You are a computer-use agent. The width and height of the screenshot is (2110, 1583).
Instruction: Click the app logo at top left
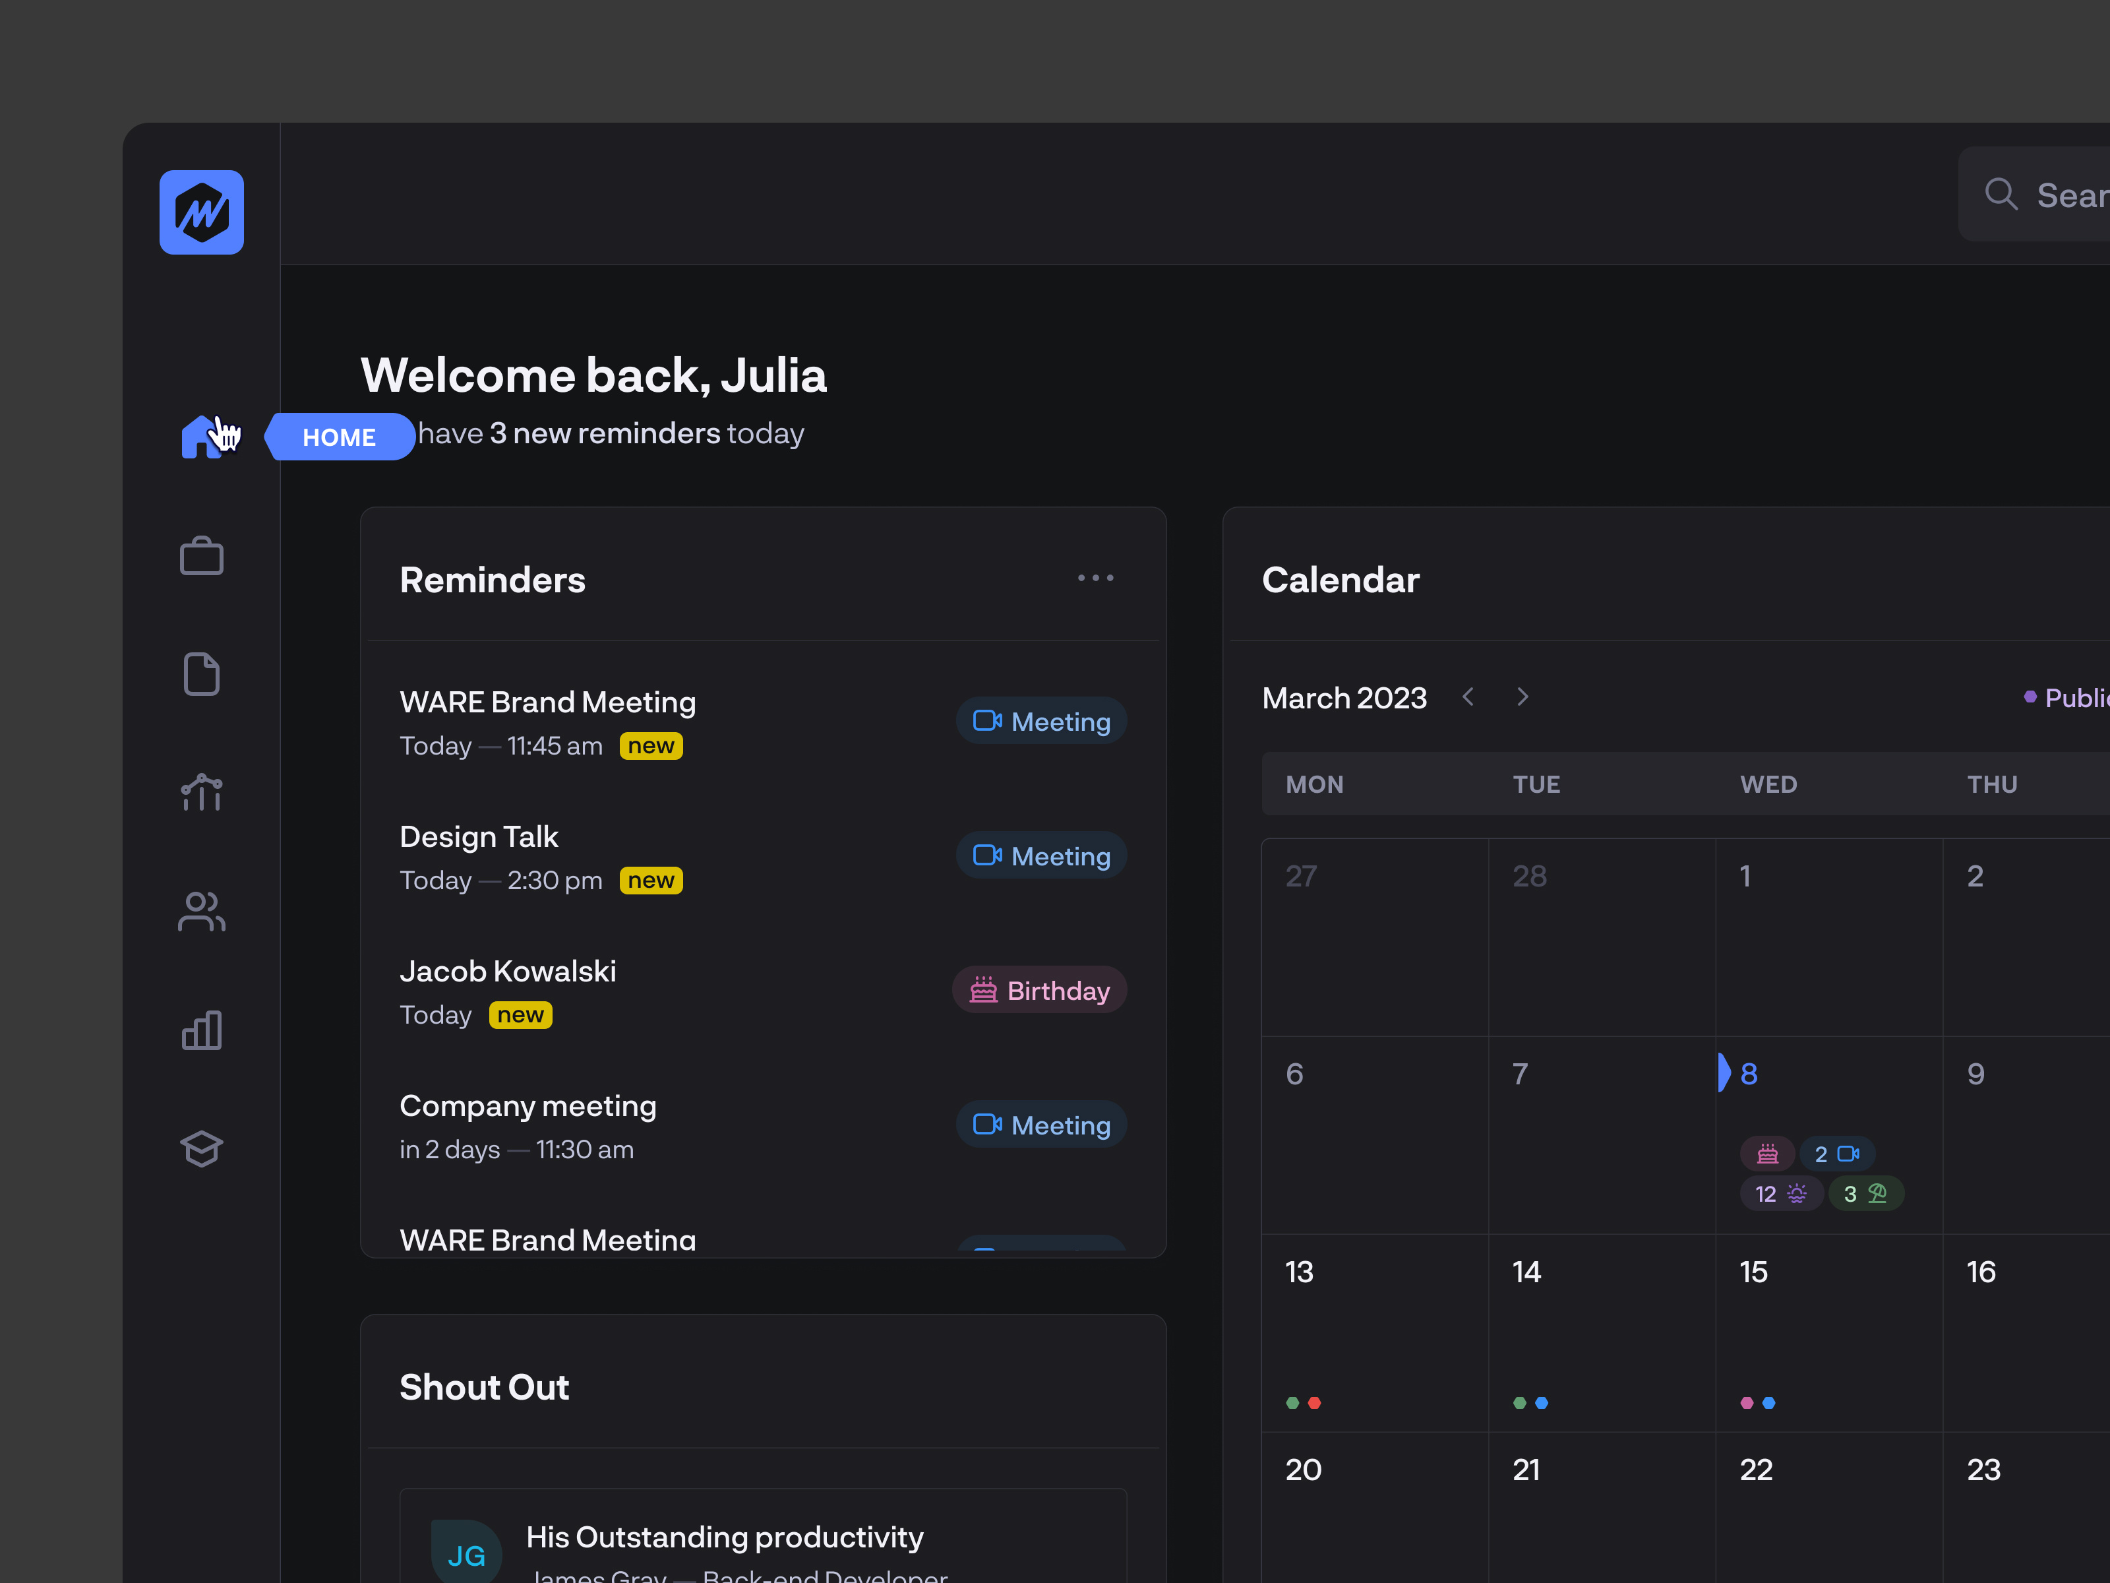201,212
